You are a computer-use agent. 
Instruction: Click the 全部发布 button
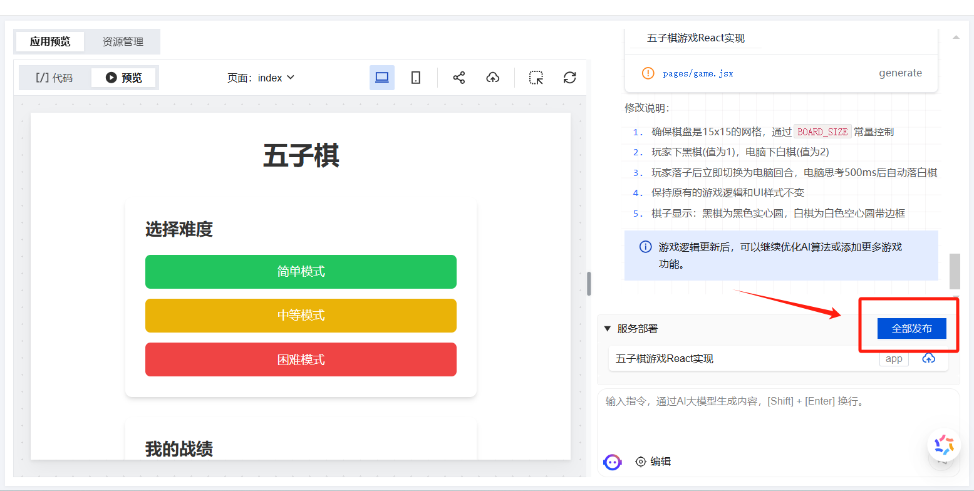[911, 328]
